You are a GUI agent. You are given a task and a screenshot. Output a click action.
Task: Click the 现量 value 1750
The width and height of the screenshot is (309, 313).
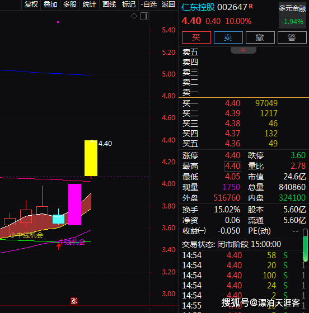point(231,187)
